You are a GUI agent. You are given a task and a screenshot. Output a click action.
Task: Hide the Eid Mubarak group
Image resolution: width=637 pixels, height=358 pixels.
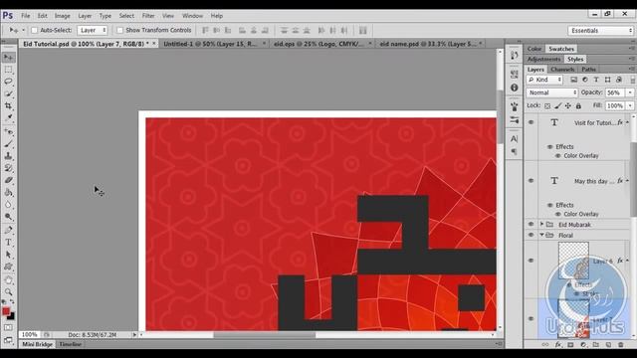(x=531, y=224)
